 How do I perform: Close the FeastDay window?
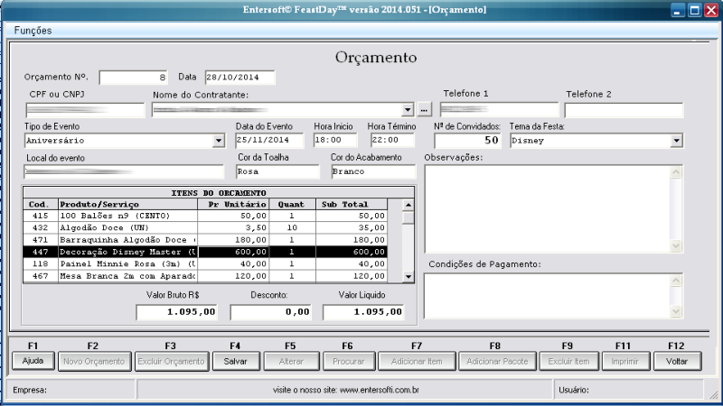click(711, 10)
